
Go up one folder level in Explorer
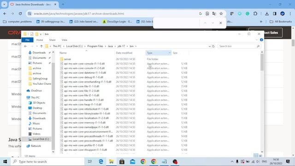[41, 46]
